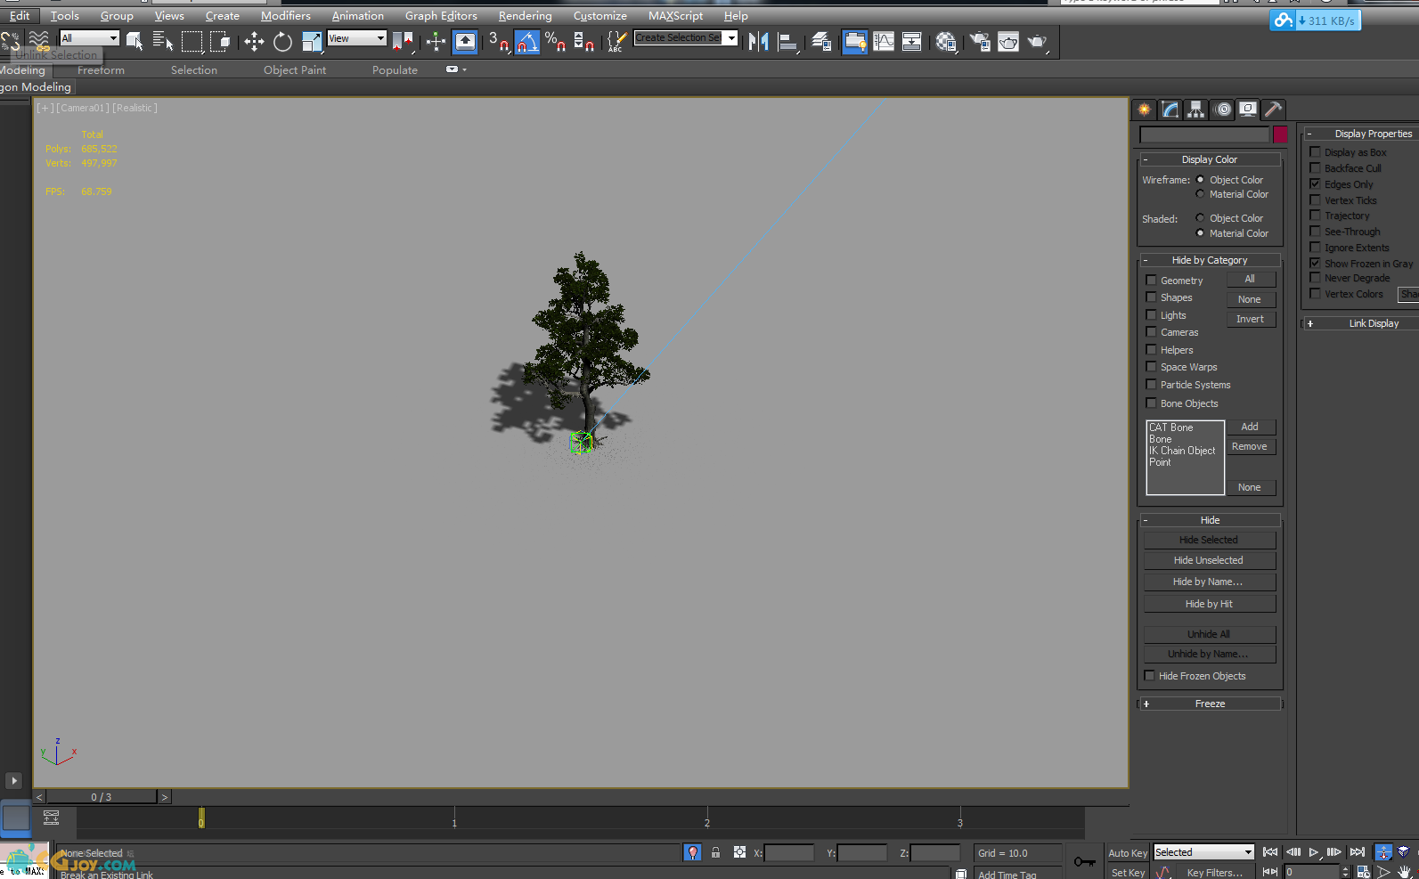Enable Hide Bone Objects checkbox
The image size is (1419, 879).
click(x=1151, y=403)
